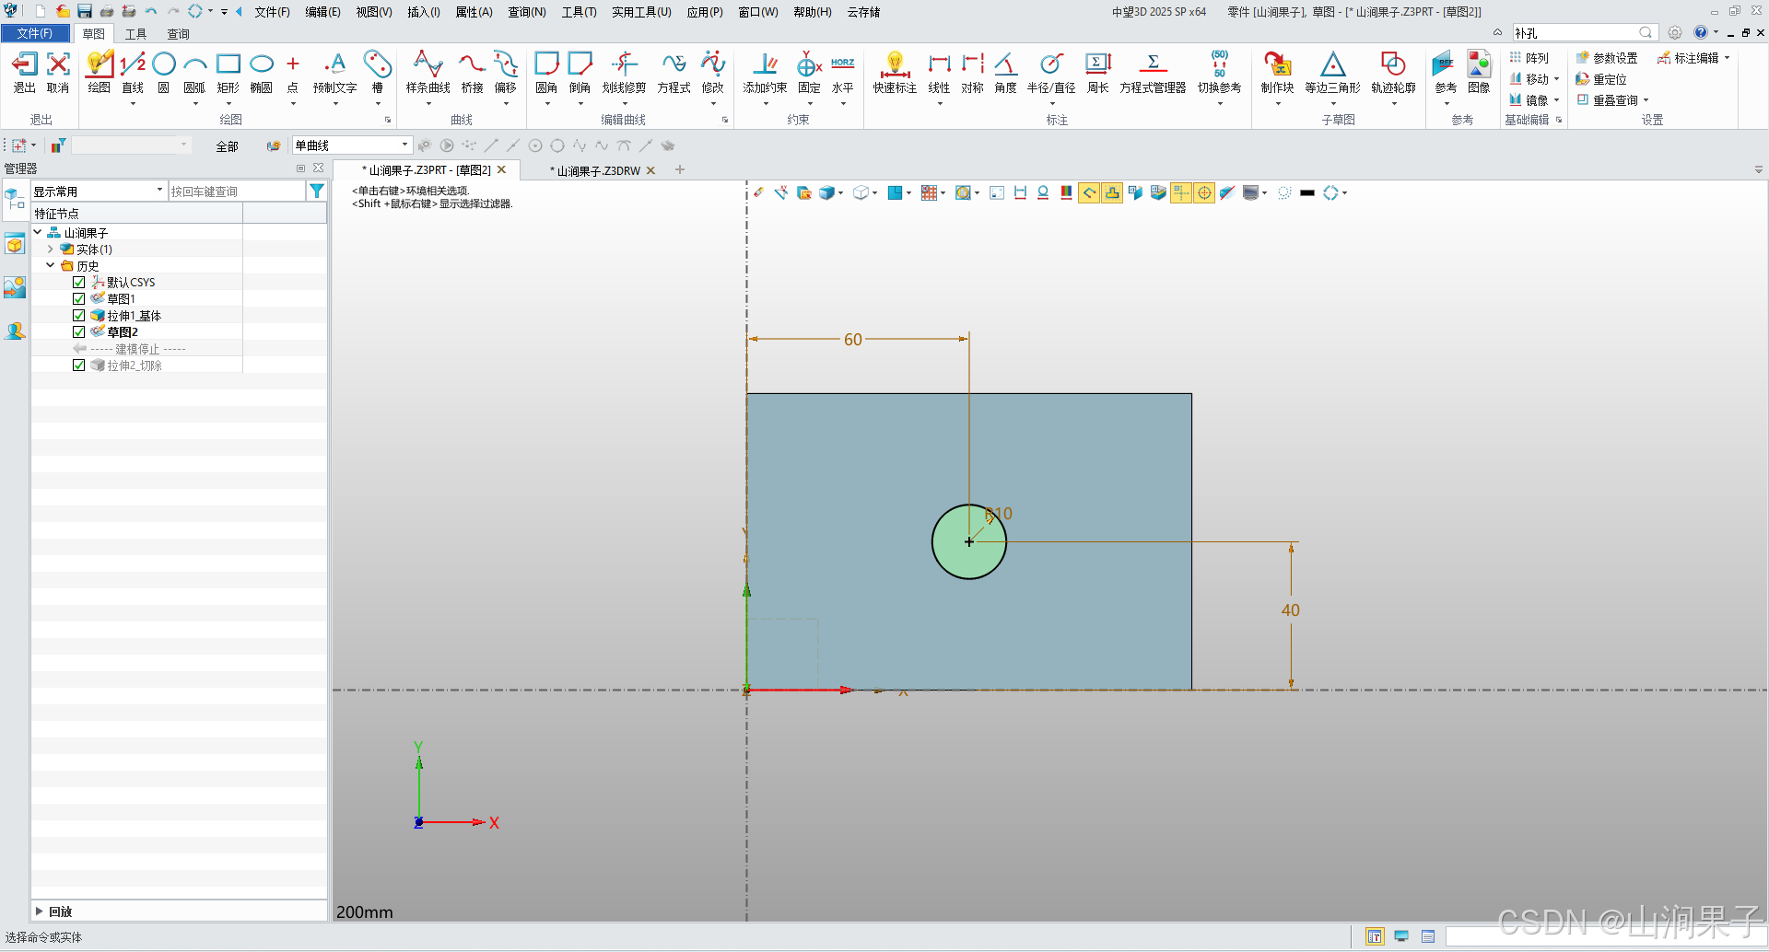Open the 移动 move dropdown arrow

tap(1557, 79)
